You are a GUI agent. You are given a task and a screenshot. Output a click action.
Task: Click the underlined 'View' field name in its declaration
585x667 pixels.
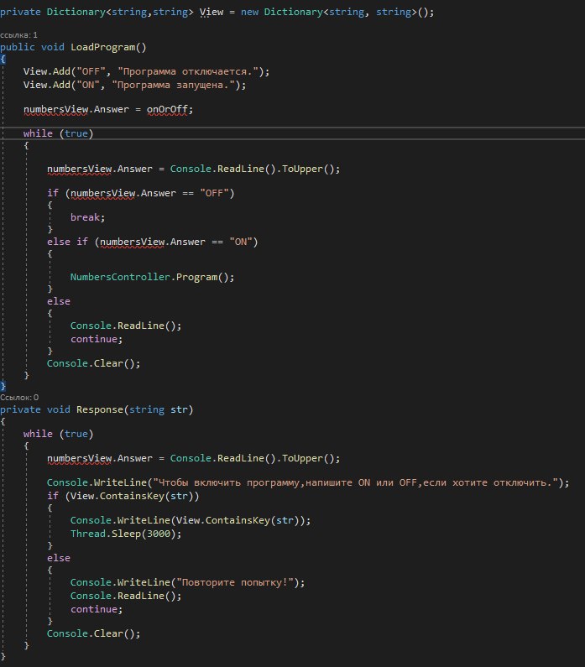[212, 12]
